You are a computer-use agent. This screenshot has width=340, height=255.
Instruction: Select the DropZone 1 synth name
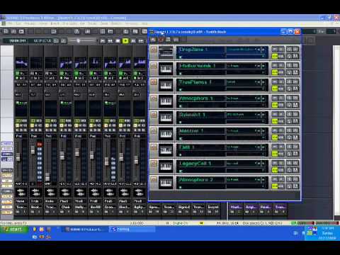coord(193,50)
